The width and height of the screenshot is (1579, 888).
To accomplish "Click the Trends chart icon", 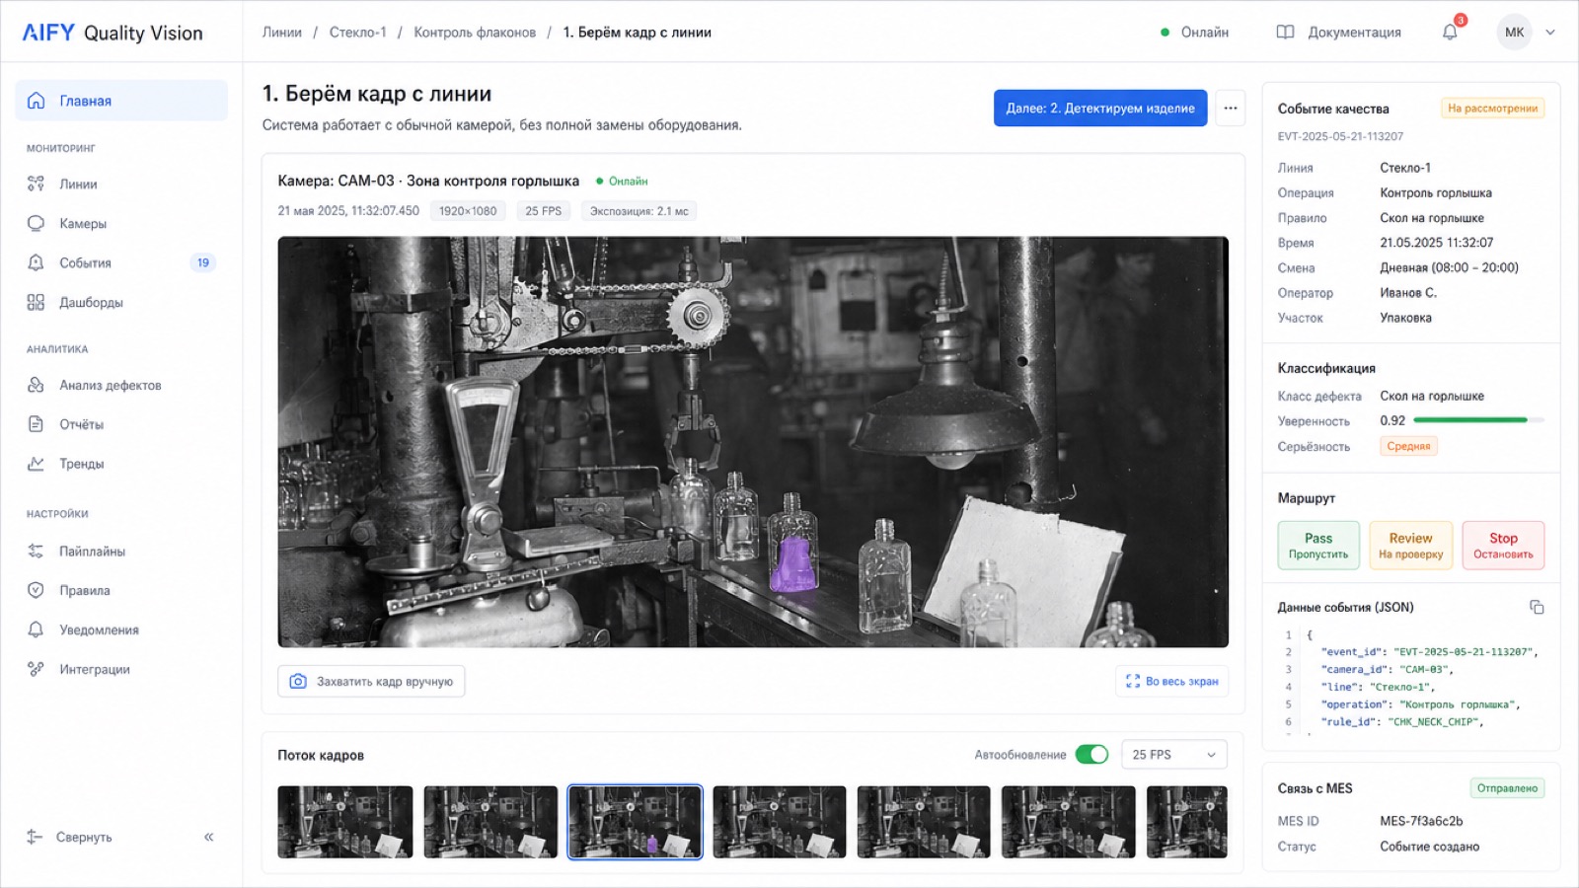I will point(36,464).
